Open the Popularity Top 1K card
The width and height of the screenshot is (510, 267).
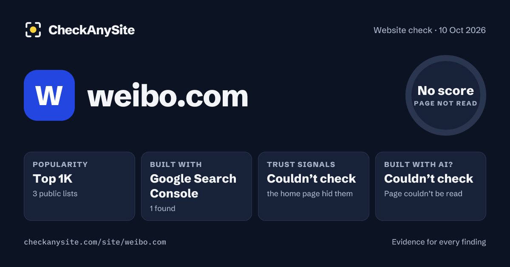(79, 186)
